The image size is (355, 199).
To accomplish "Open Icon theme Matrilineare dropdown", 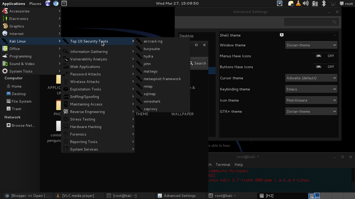I will 311,100.
